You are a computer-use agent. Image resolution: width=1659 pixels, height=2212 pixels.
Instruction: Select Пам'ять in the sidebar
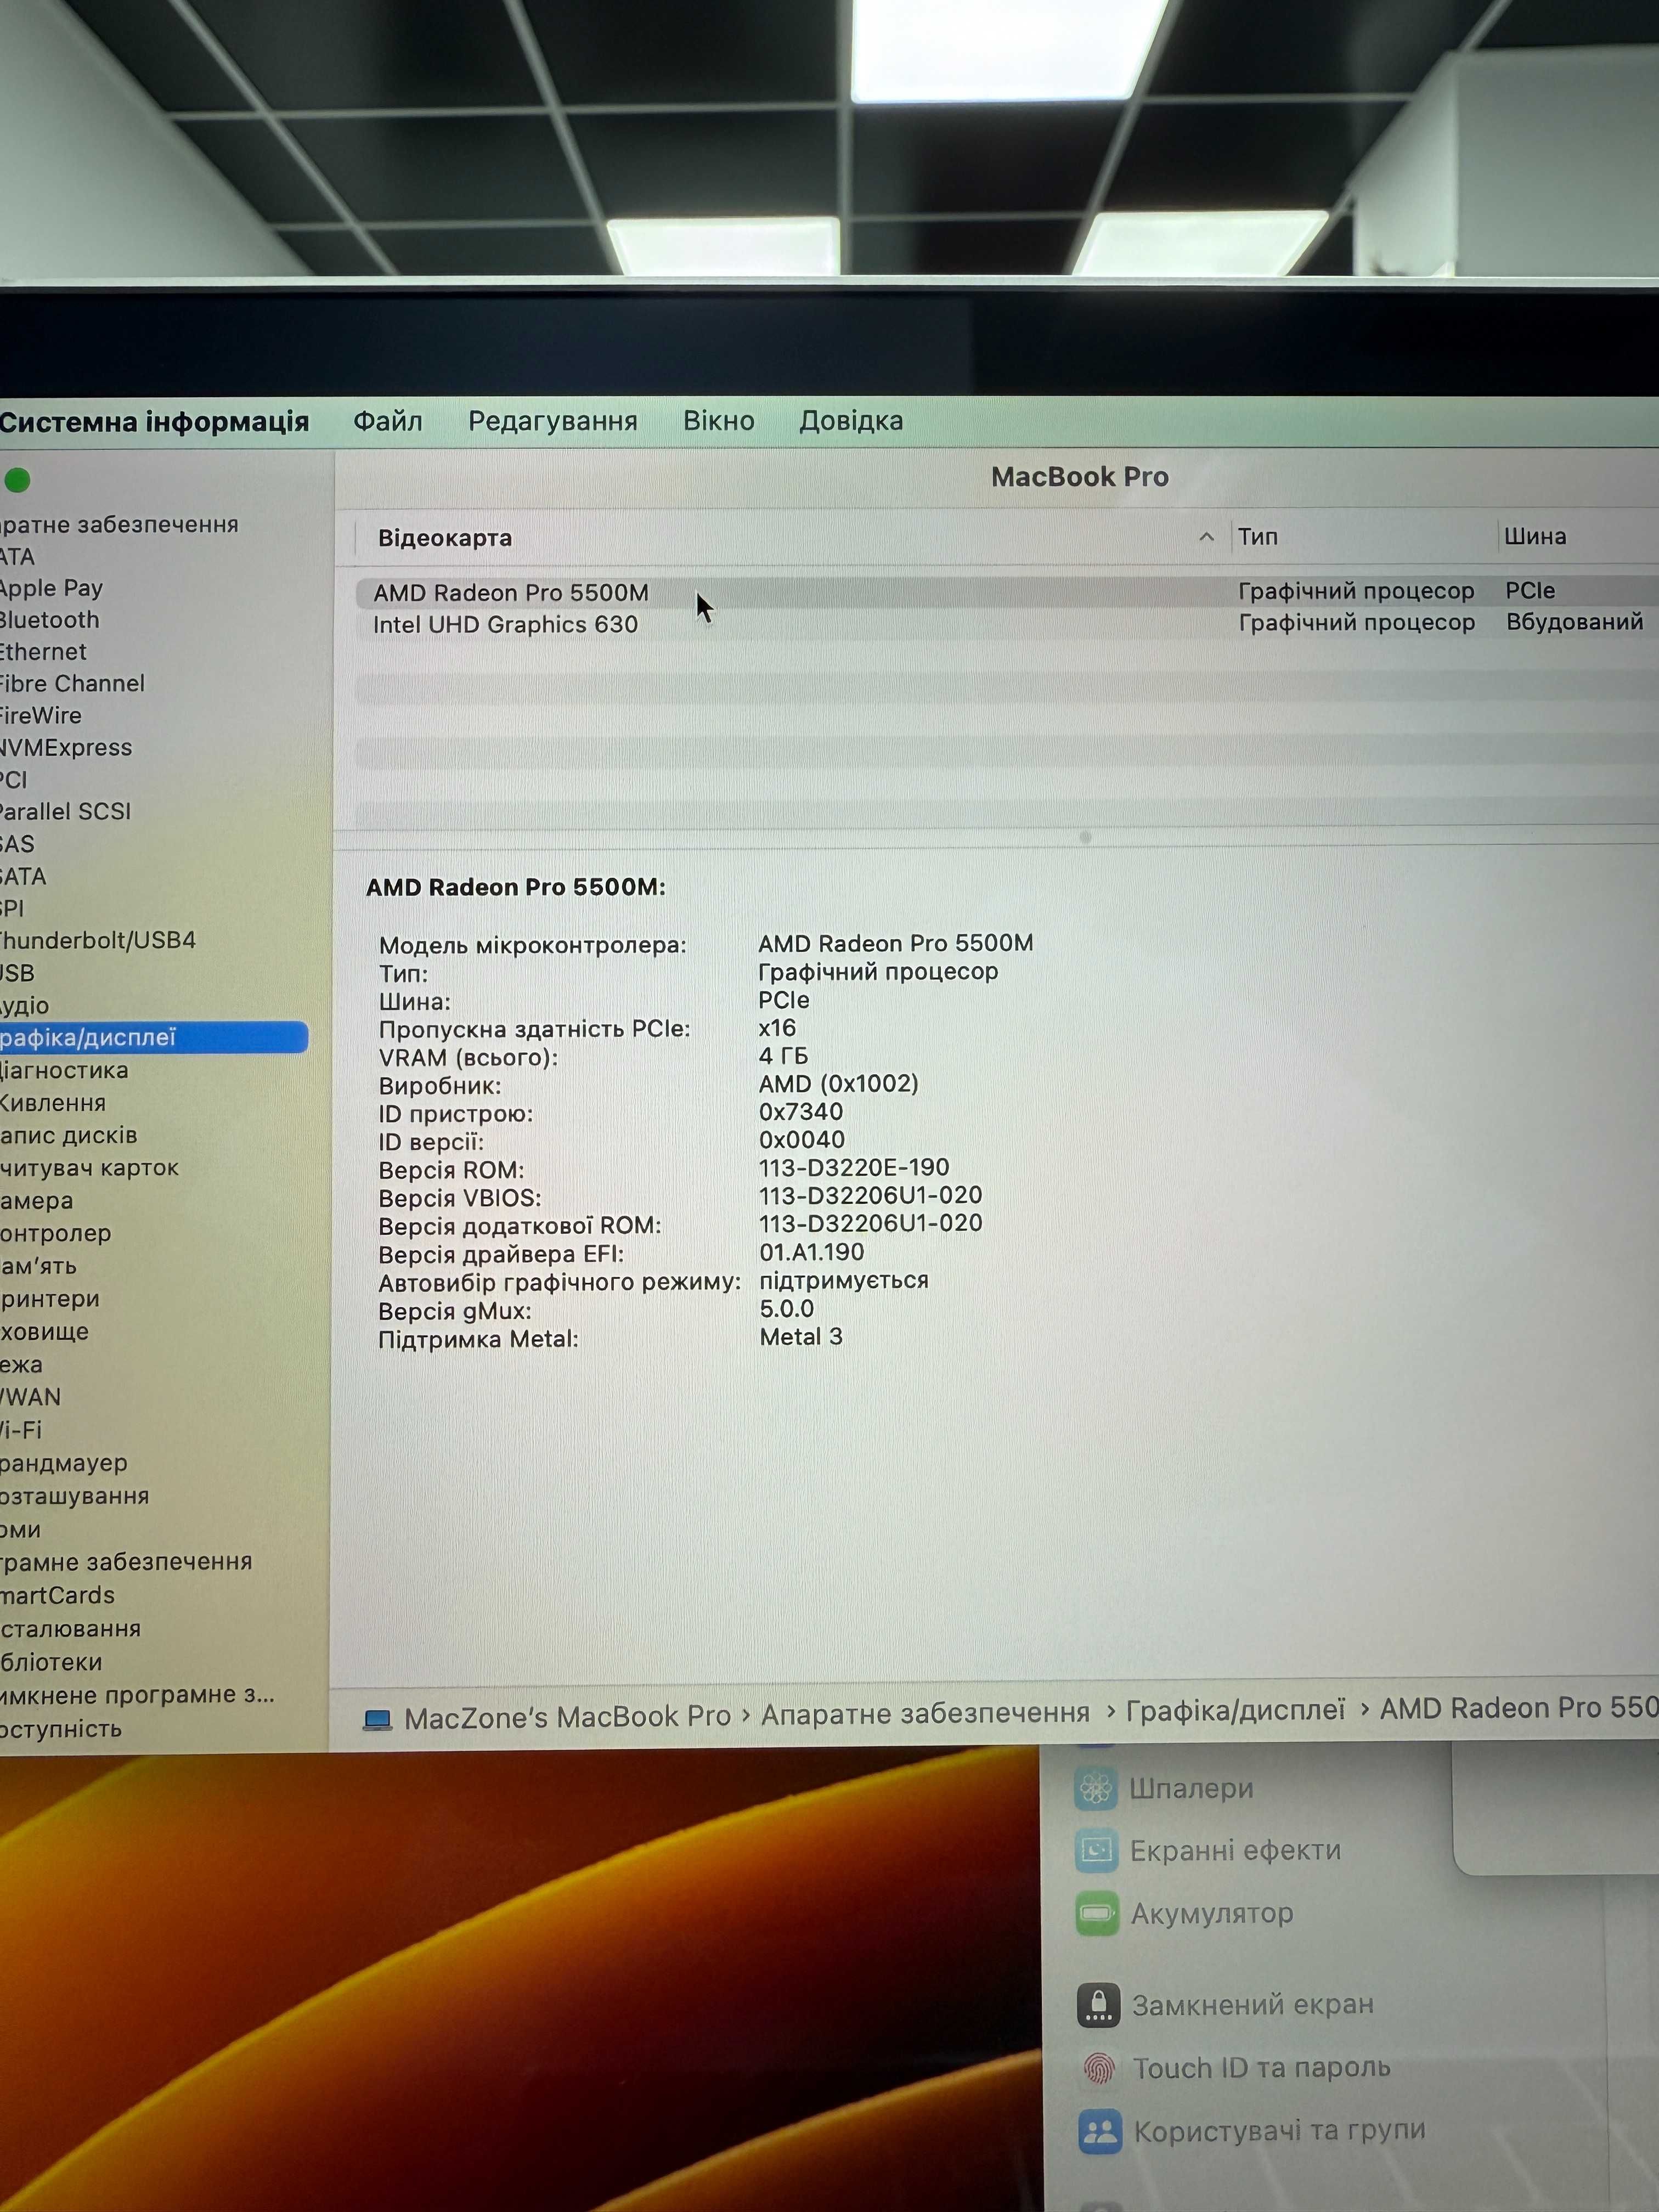pos(39,1266)
